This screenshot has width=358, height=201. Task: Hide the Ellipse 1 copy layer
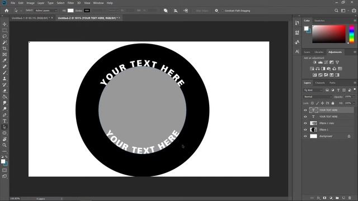pos(305,123)
